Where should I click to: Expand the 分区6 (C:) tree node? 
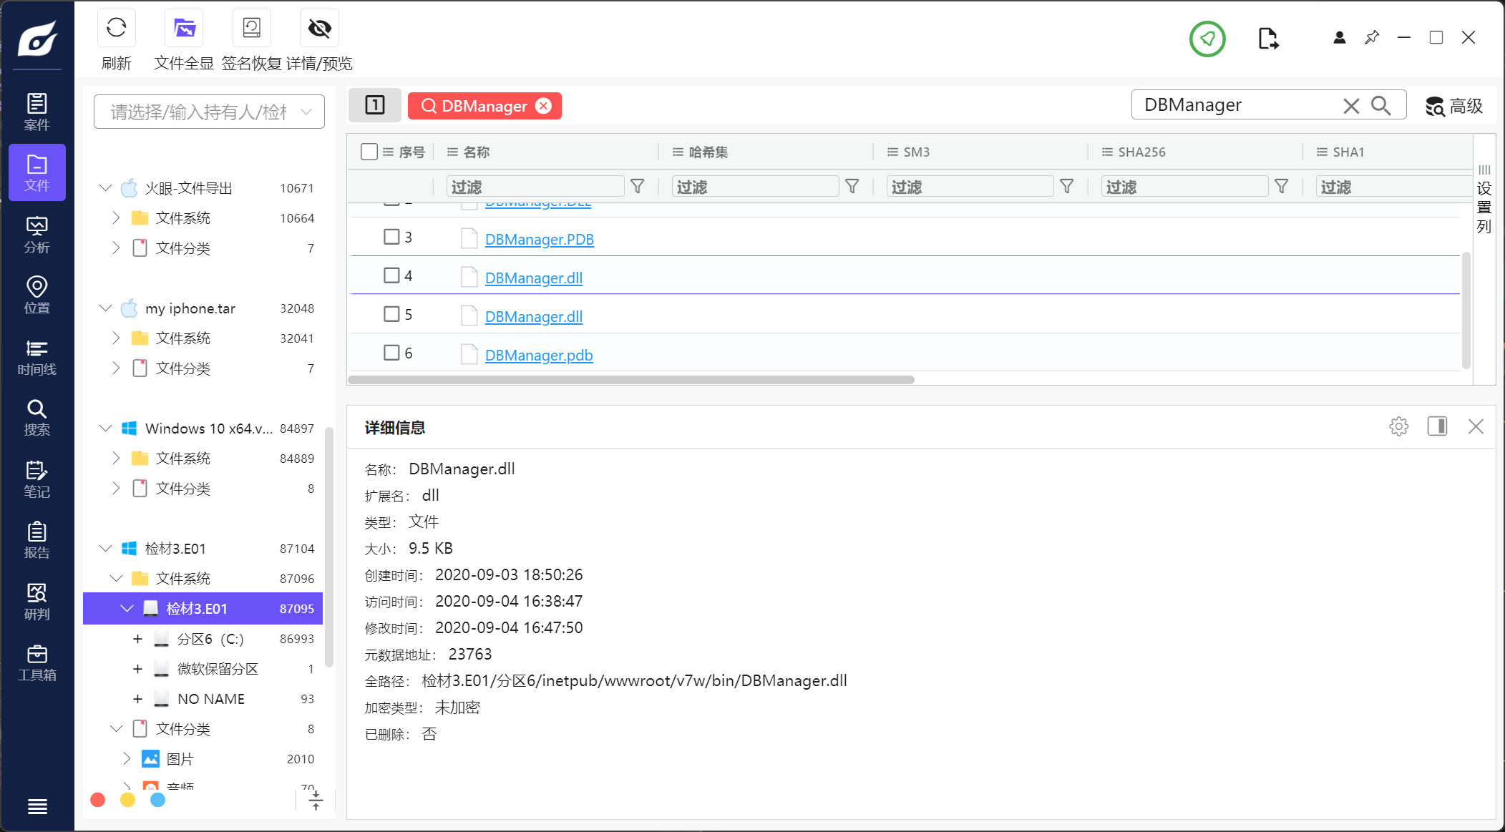point(137,639)
